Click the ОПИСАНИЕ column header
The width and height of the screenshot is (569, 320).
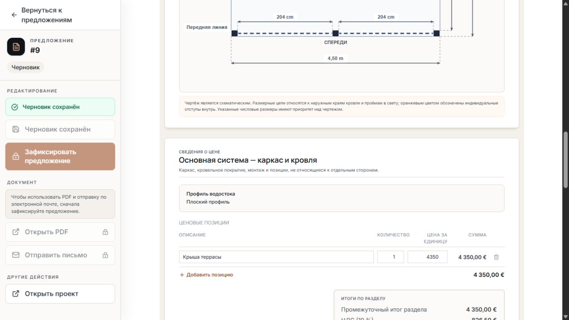[x=193, y=235]
